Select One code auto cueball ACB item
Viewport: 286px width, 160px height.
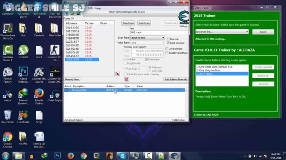(222, 67)
